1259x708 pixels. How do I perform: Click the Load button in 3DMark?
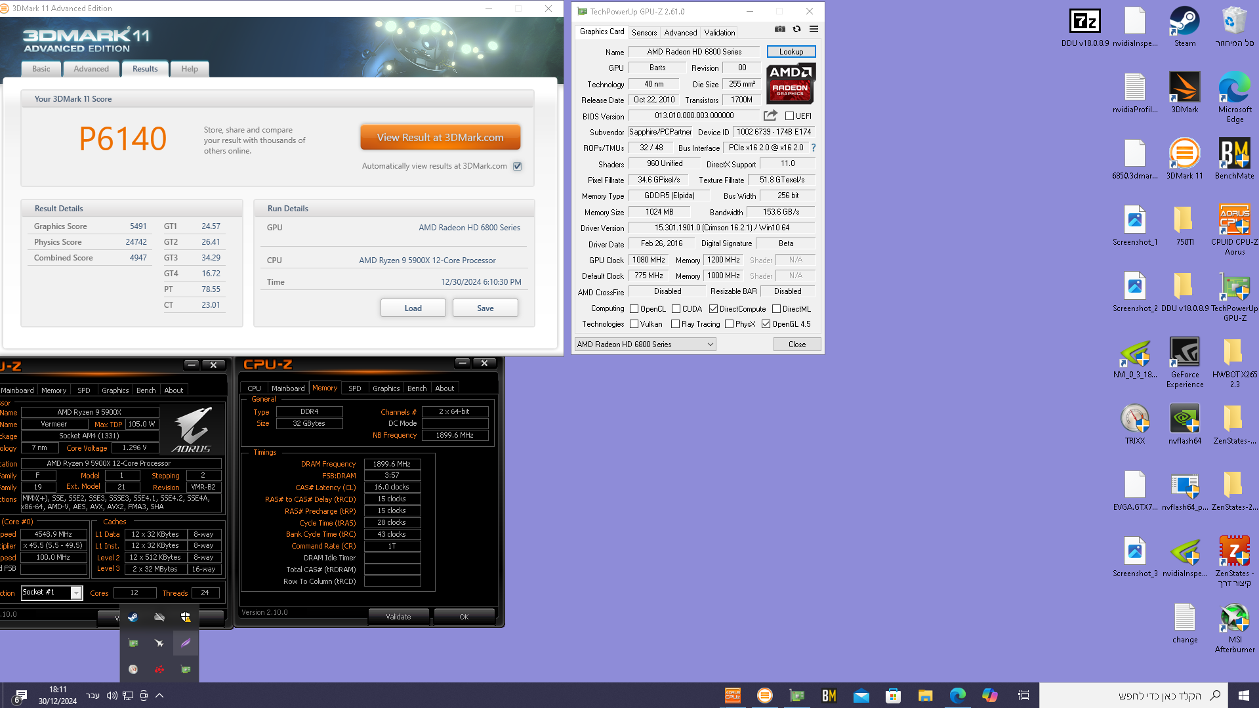click(x=413, y=308)
